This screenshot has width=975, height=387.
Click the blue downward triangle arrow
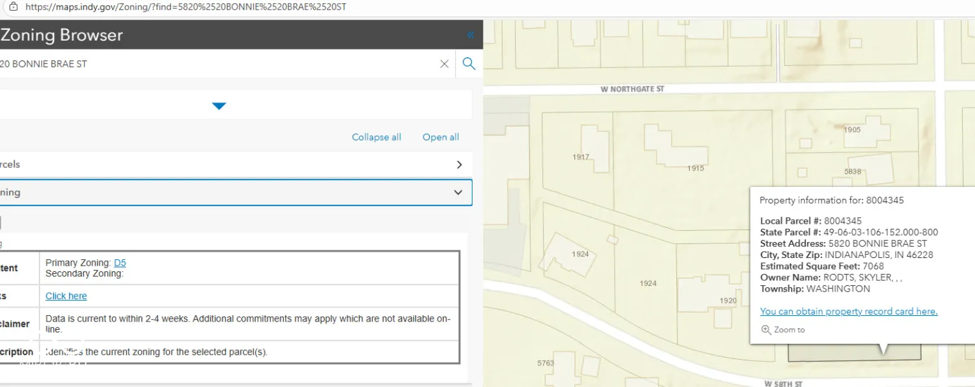coord(219,106)
